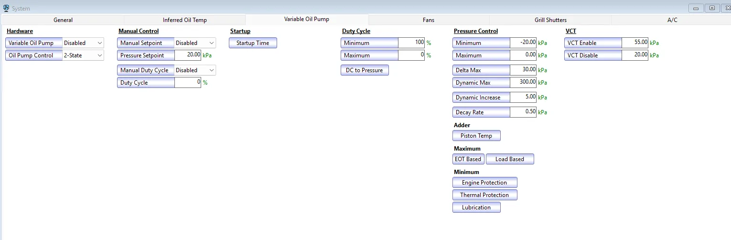
Task: Click the Delta Max label
Action: 481,70
